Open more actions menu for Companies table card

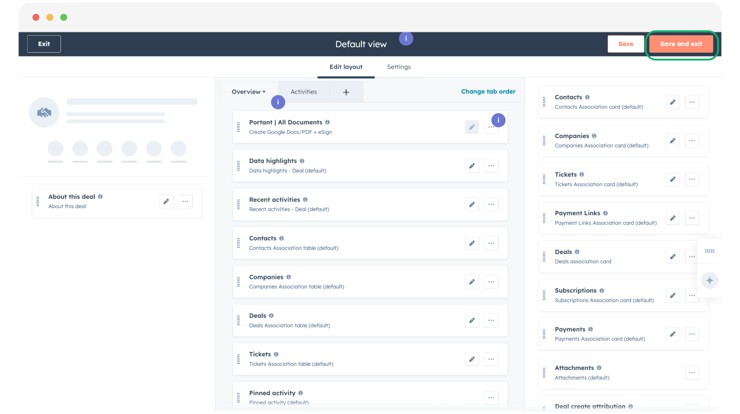tap(491, 282)
